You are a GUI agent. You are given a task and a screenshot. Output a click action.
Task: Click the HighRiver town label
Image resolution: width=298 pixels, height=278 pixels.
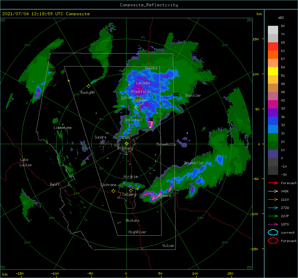tap(137, 232)
